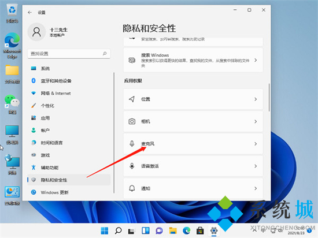Click the paintbrush personalization icon
This screenshot has height=238, width=318.
pos(34,106)
